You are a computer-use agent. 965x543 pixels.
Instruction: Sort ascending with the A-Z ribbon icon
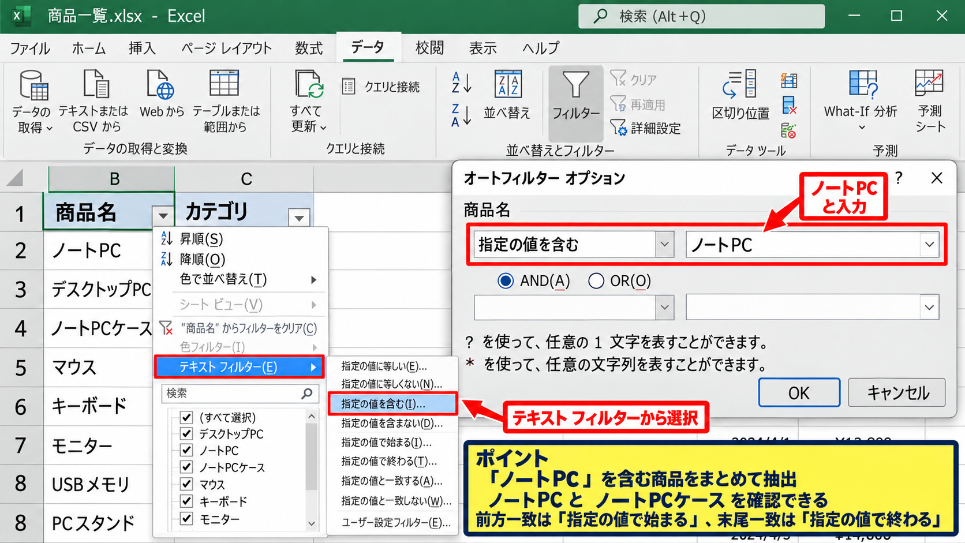(462, 83)
